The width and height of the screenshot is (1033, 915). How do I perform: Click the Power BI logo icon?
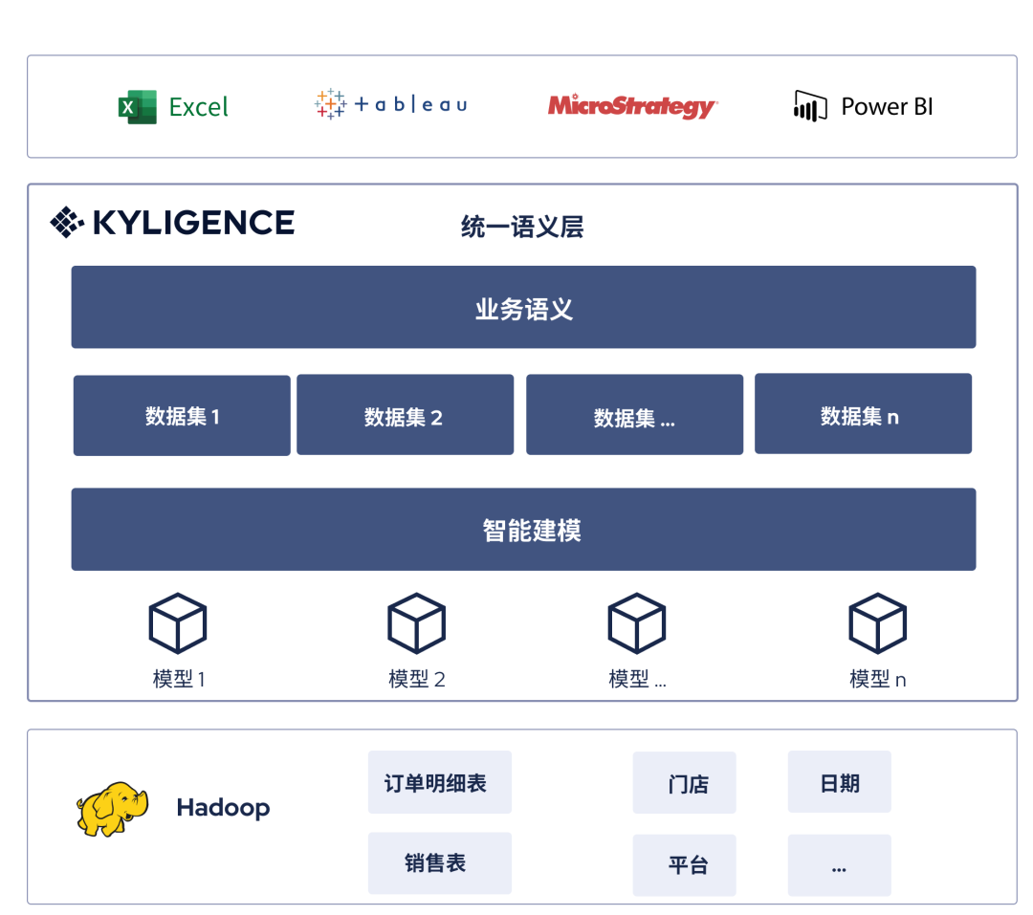click(x=810, y=106)
